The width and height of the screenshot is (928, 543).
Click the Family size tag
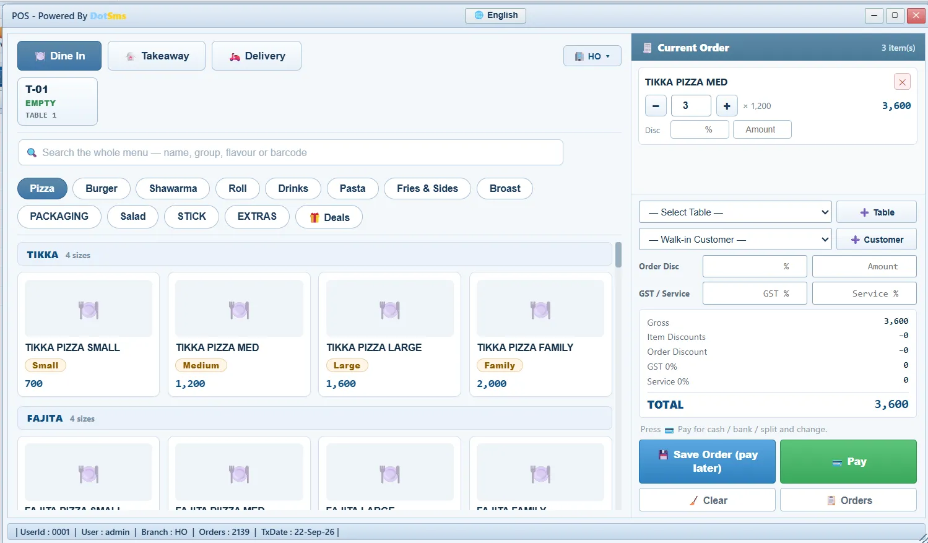click(500, 365)
